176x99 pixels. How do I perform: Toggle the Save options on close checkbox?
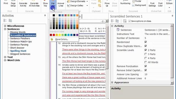(x=130, y=21)
